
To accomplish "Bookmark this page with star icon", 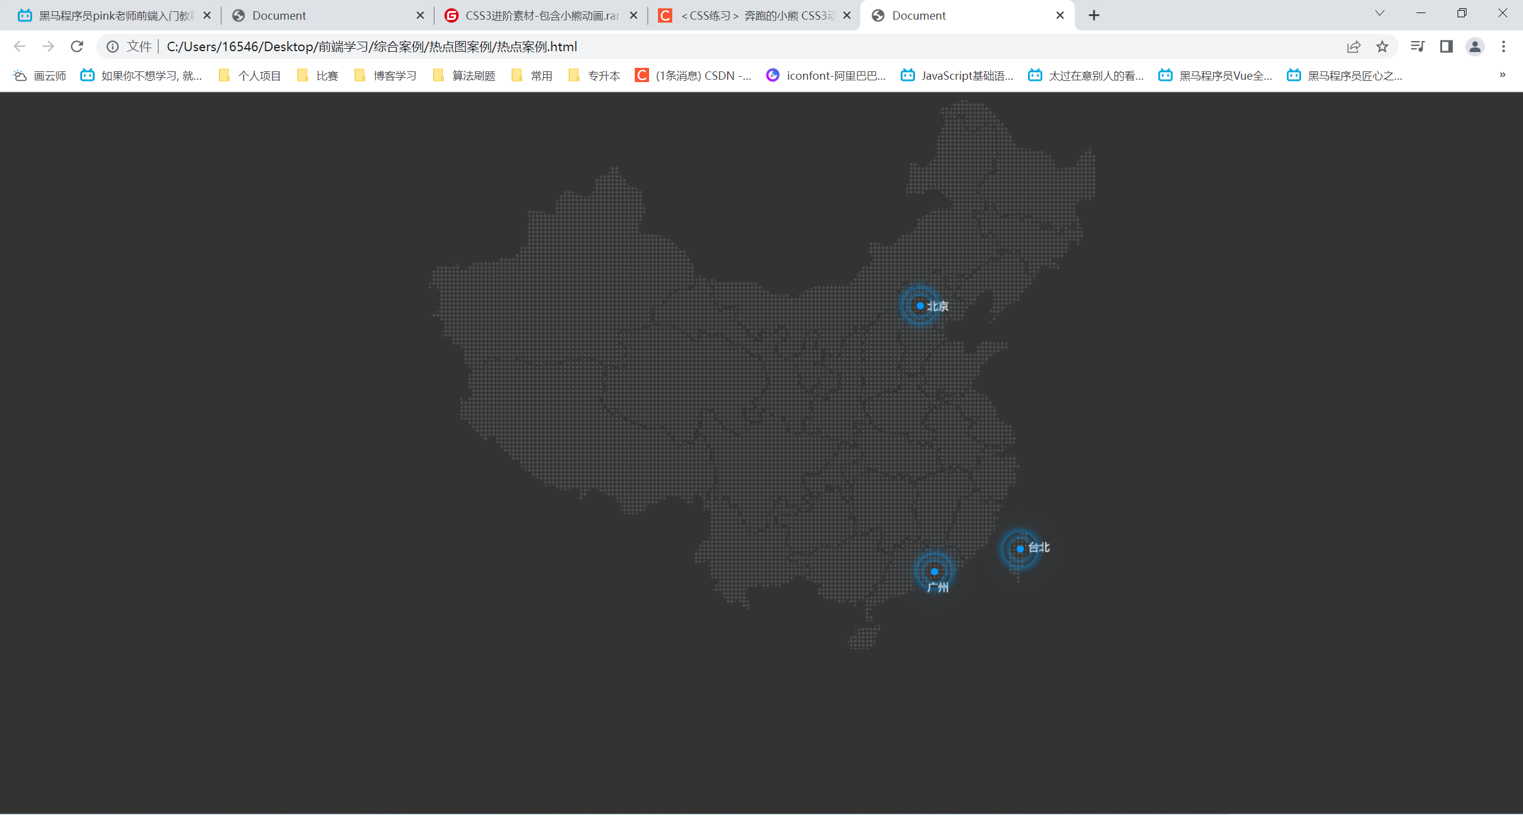I will pos(1382,46).
